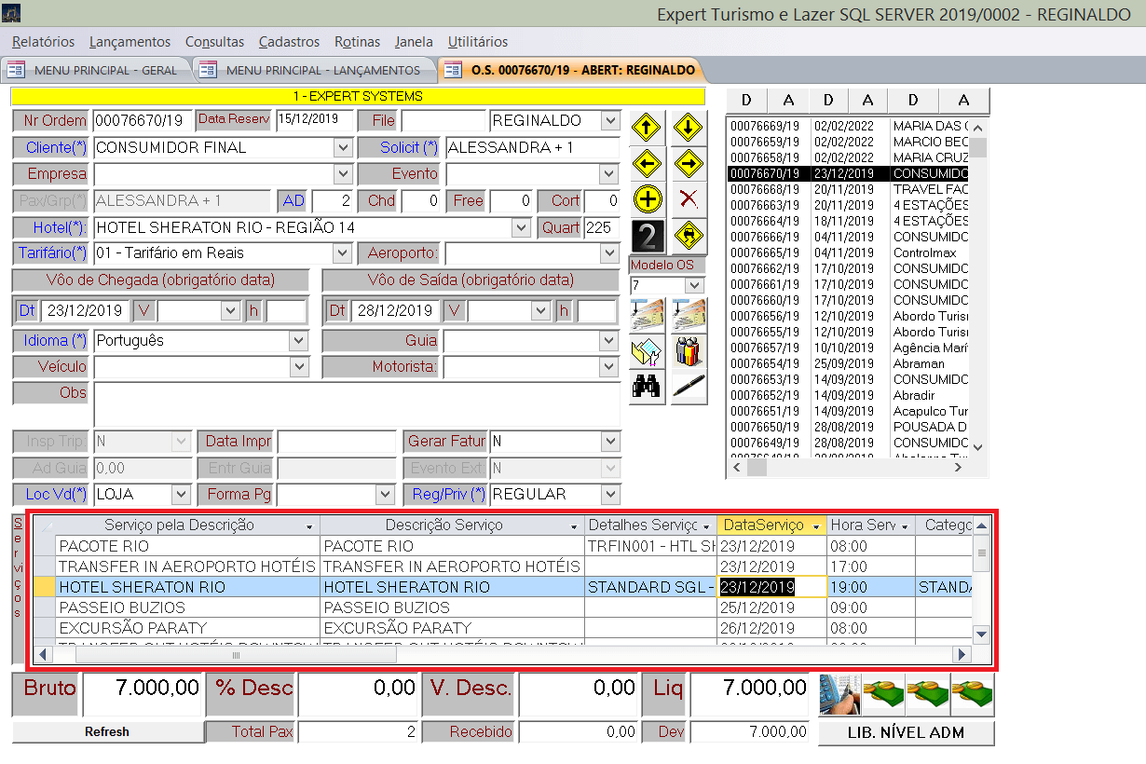This screenshot has width=1146, height=764.
Task: Click the yellow plus sign icon
Action: pyautogui.click(x=647, y=199)
